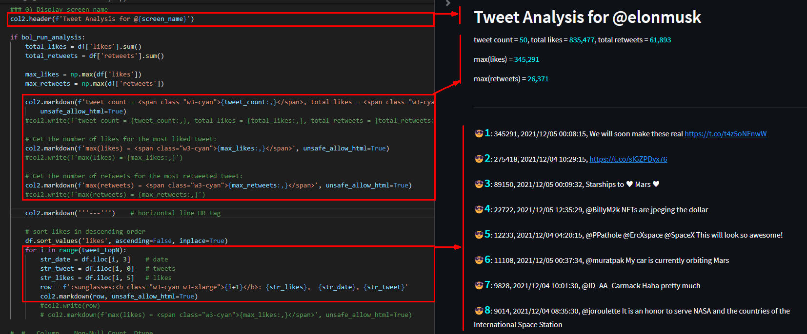Click the cyan rank number 2
Viewport: 807px width, 334px height.
[487, 158]
